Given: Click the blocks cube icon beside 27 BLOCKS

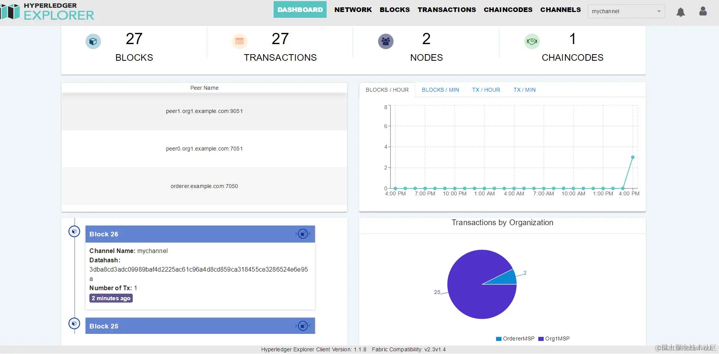Looking at the screenshot, I should tap(93, 41).
